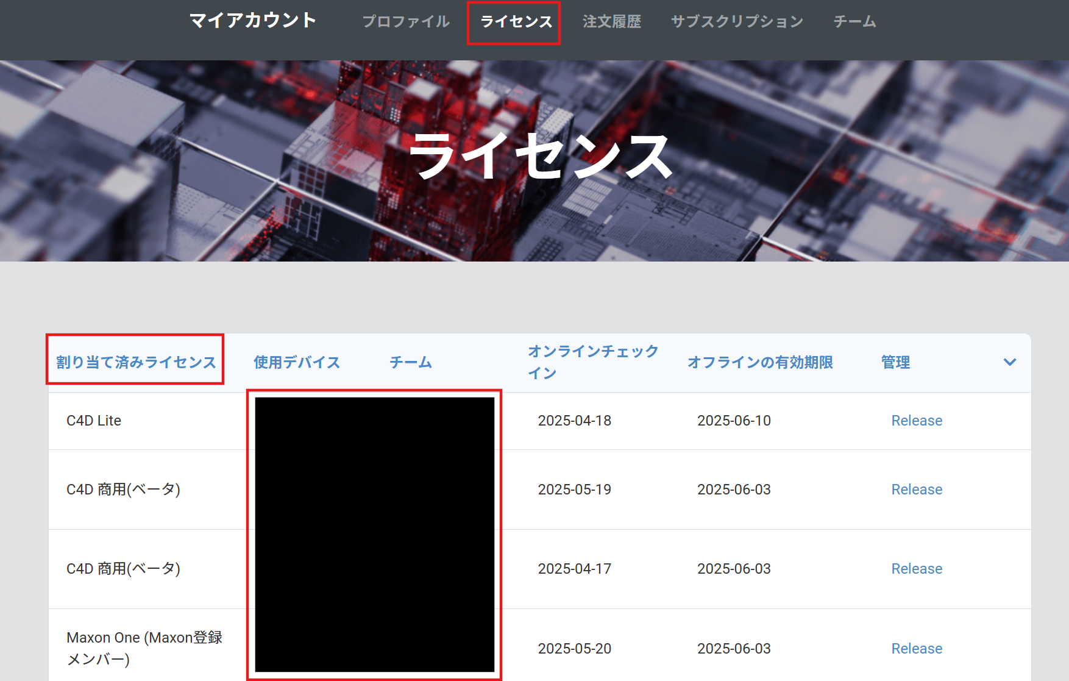Open the マイアカウント heading link
1069x681 pixels.
253,21
